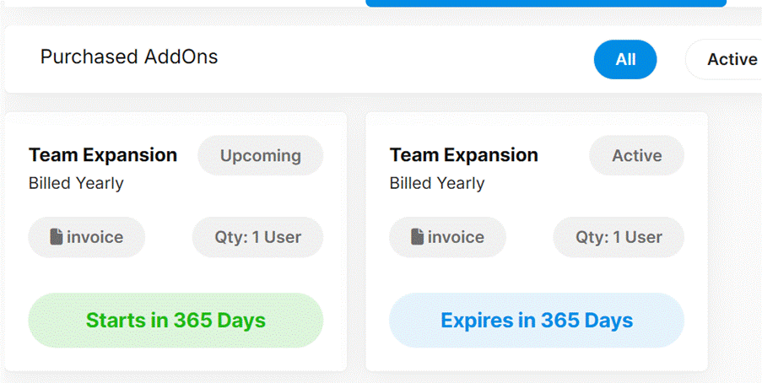
Task: Select the All filter tab
Action: click(624, 59)
